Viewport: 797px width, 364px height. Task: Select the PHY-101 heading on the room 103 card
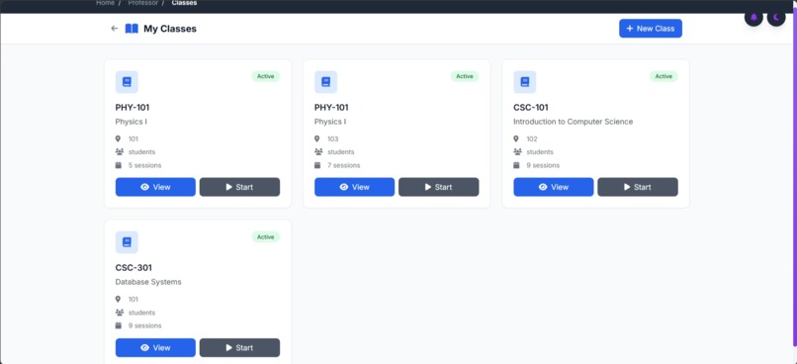[331, 107]
